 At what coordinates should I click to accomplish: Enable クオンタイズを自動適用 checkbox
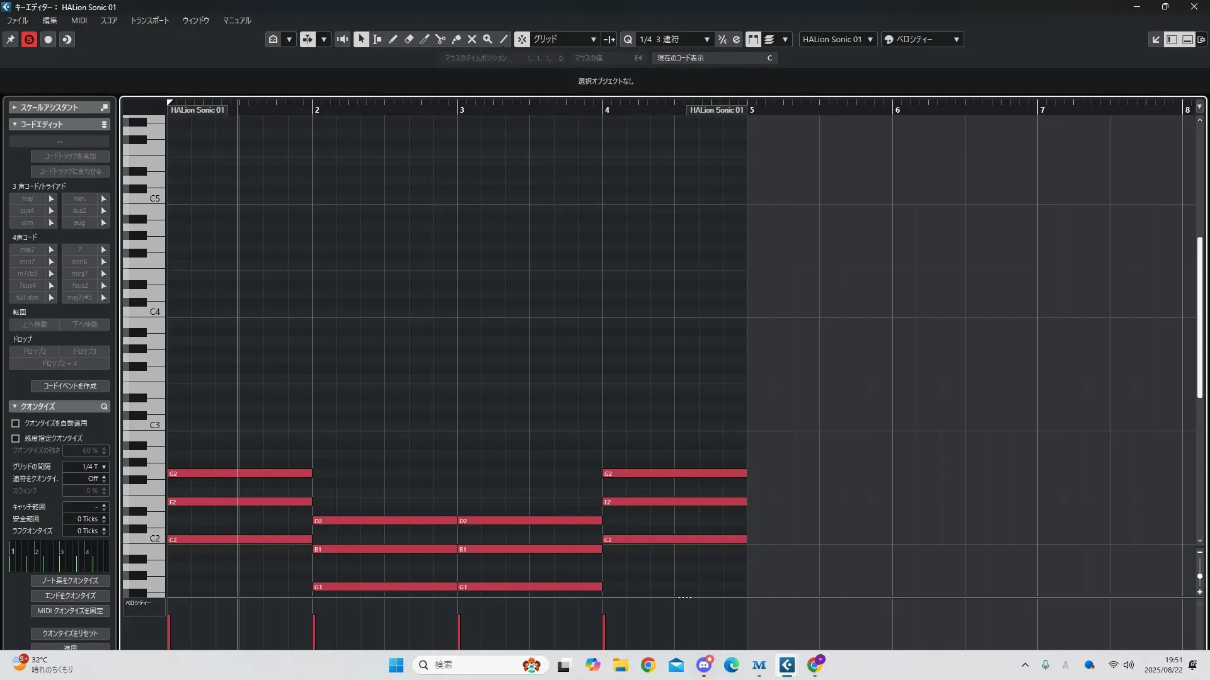(16, 423)
